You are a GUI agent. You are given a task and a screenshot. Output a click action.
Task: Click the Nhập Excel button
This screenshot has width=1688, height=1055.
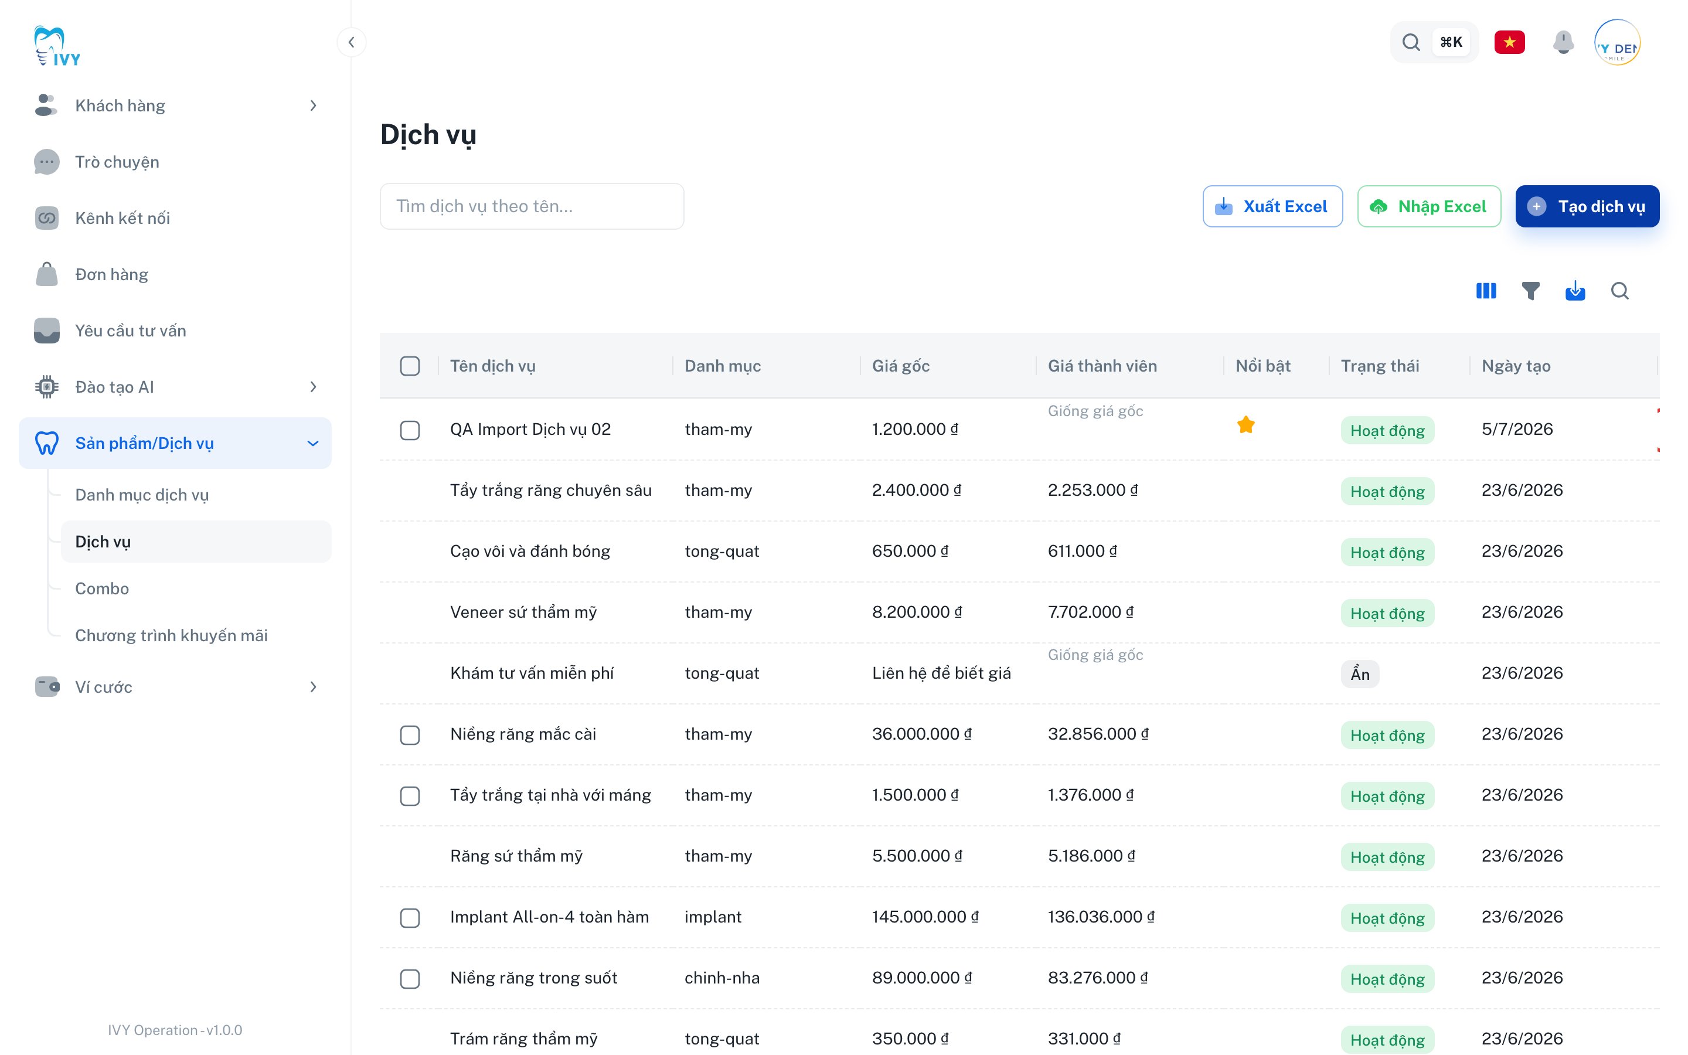[x=1428, y=206]
